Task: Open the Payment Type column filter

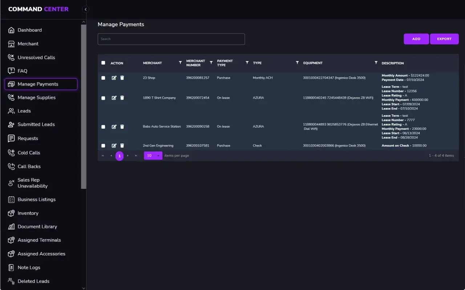Action: [x=247, y=63]
